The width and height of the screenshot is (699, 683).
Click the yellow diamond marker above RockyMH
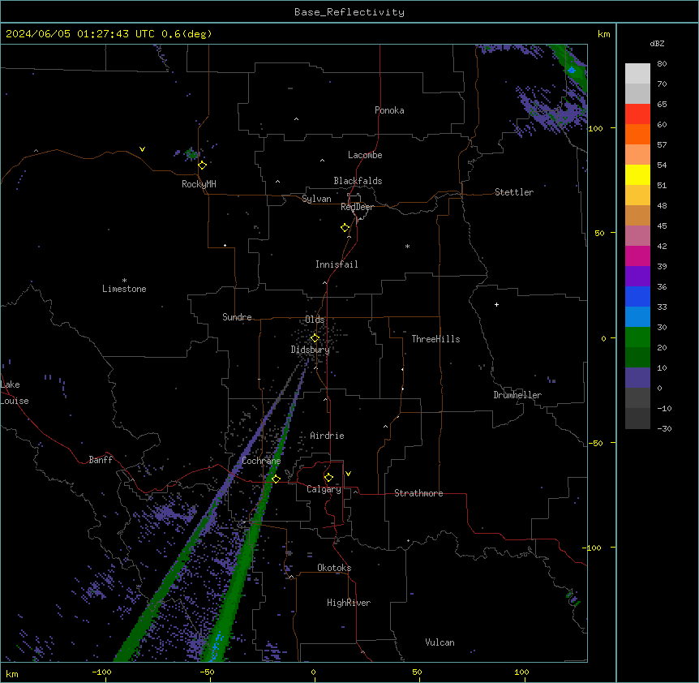pos(203,165)
